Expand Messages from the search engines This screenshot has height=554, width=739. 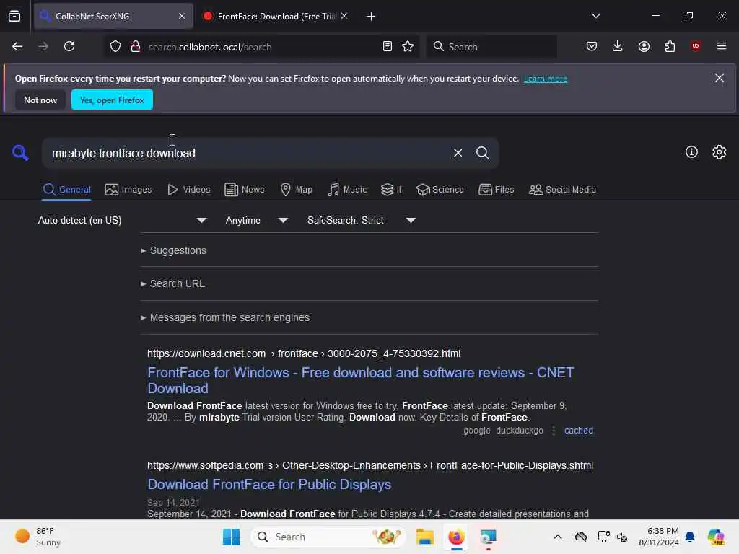[225, 317]
